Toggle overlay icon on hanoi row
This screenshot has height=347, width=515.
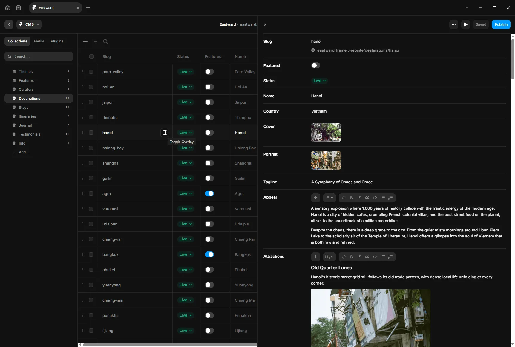(x=165, y=133)
